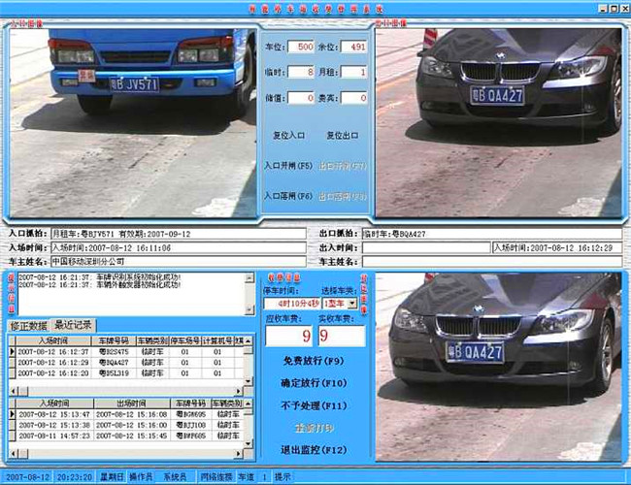Screen dimensions: 631x485
Task: Click upper table horizontal scroll left arrow
Action: tap(14, 391)
